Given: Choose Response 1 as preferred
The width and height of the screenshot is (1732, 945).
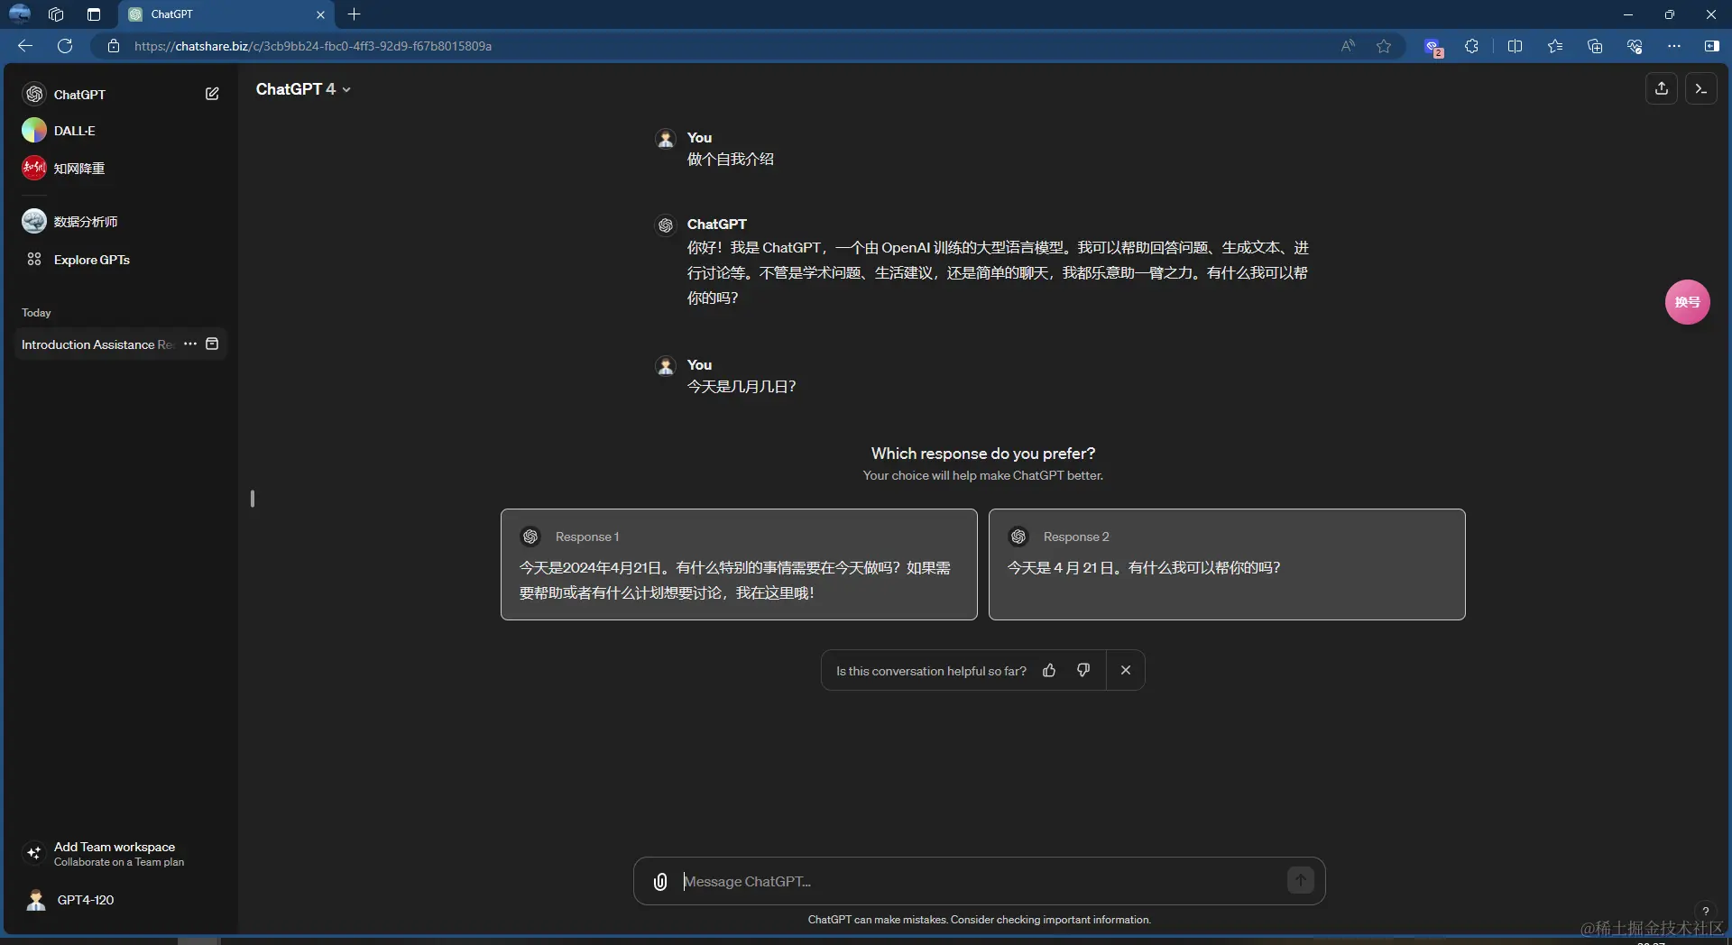Looking at the screenshot, I should tap(739, 564).
